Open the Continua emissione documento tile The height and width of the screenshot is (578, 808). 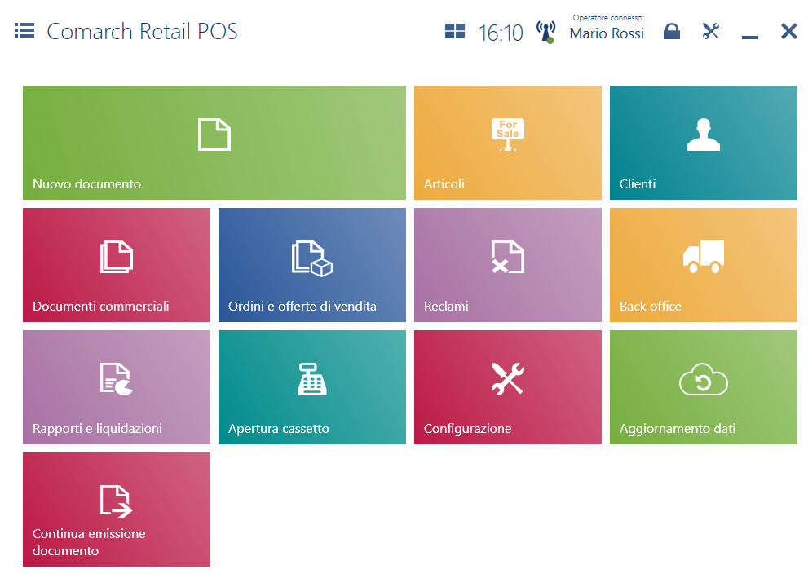(117, 510)
